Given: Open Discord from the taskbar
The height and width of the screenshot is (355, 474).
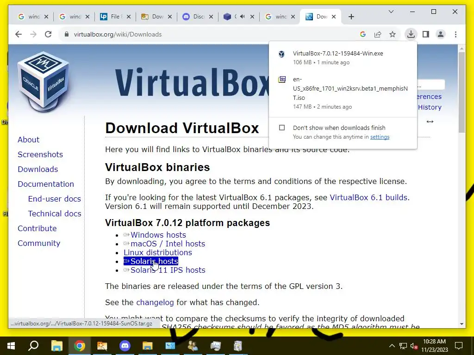Looking at the screenshot, I should coord(125,346).
